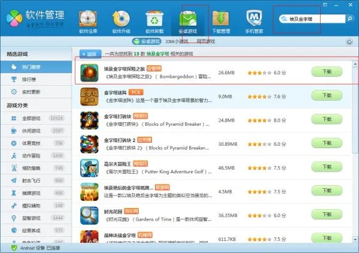Select the 益智游戏 category

tap(36, 218)
